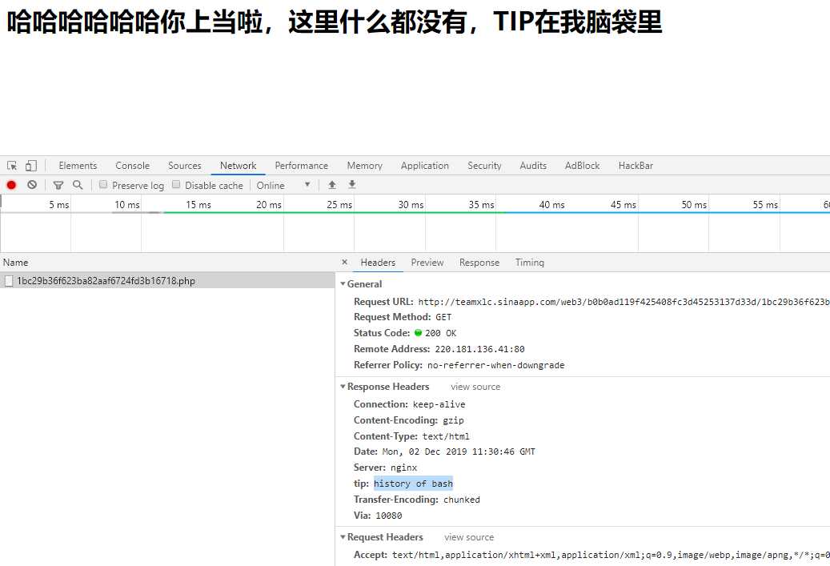This screenshot has width=830, height=566.
Task: Open the AdBlock tab
Action: (582, 166)
